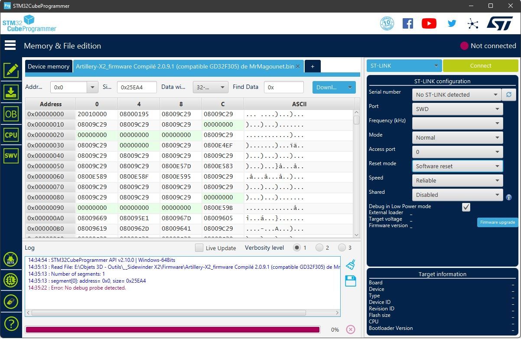
Task: Click the Find Data input field
Action: coord(284,87)
